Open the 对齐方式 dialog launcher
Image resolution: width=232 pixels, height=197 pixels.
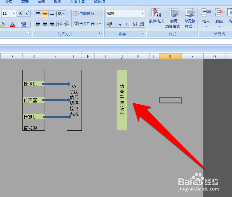click(x=101, y=33)
